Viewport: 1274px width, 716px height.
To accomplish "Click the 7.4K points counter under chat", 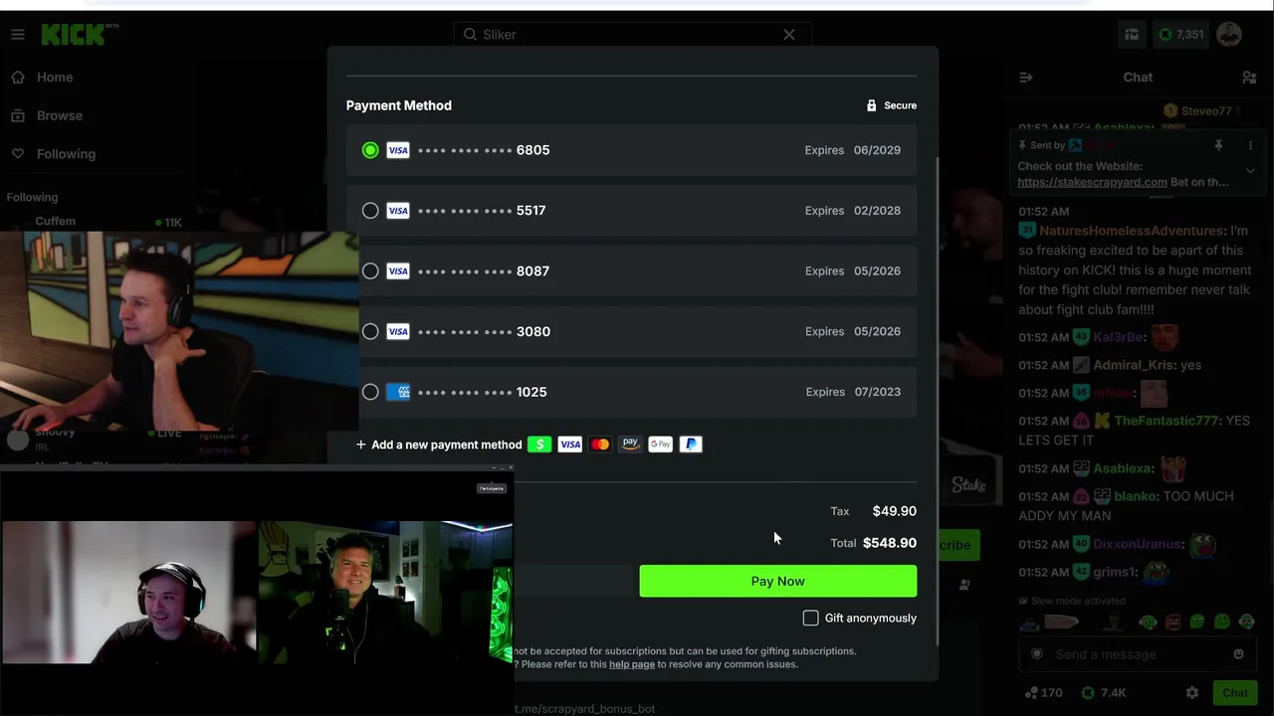I will (x=1105, y=693).
